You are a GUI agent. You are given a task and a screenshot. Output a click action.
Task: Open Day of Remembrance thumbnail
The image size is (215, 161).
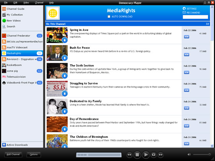[57, 124]
